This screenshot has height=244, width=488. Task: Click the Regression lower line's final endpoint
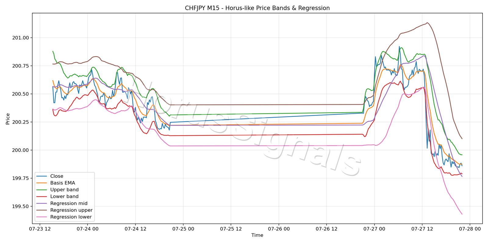pos(462,214)
